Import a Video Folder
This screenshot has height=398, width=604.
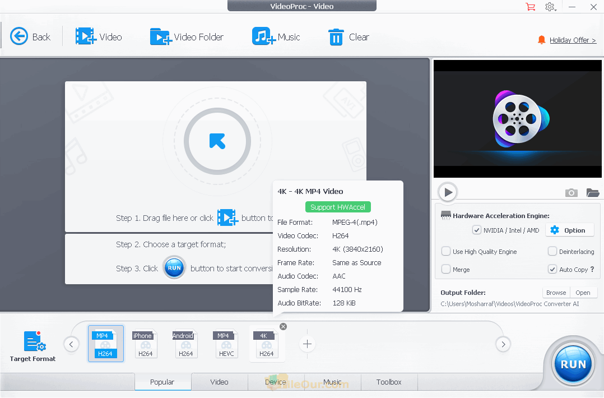tap(187, 37)
